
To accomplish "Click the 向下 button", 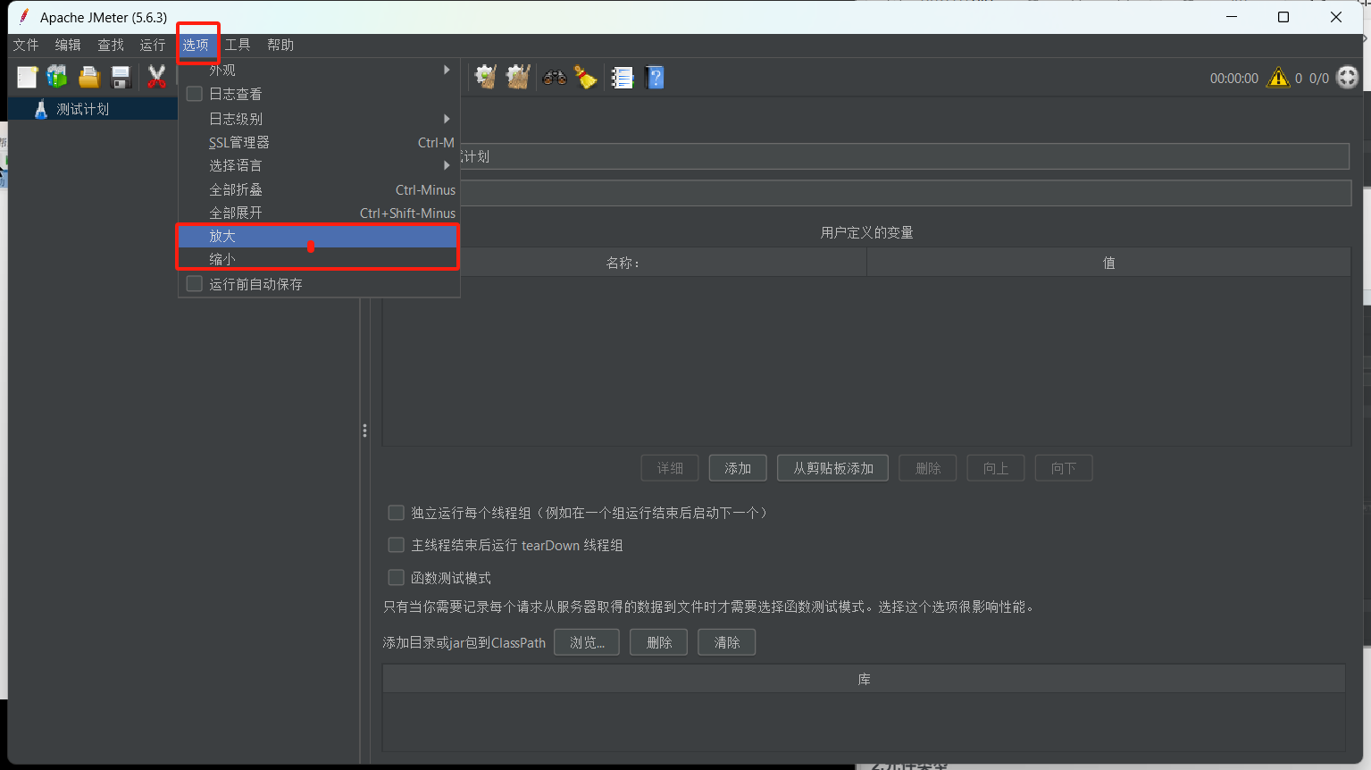I will (1064, 468).
